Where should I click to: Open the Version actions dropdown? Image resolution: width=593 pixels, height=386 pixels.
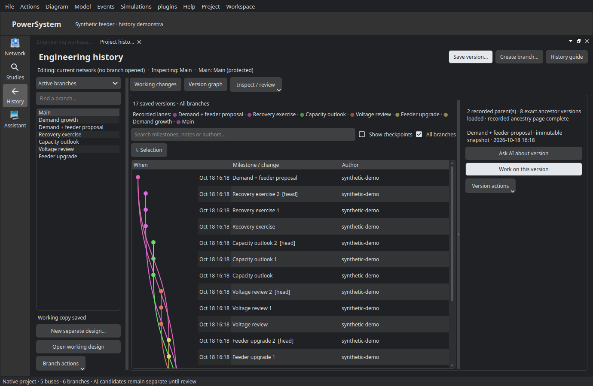pyautogui.click(x=491, y=186)
